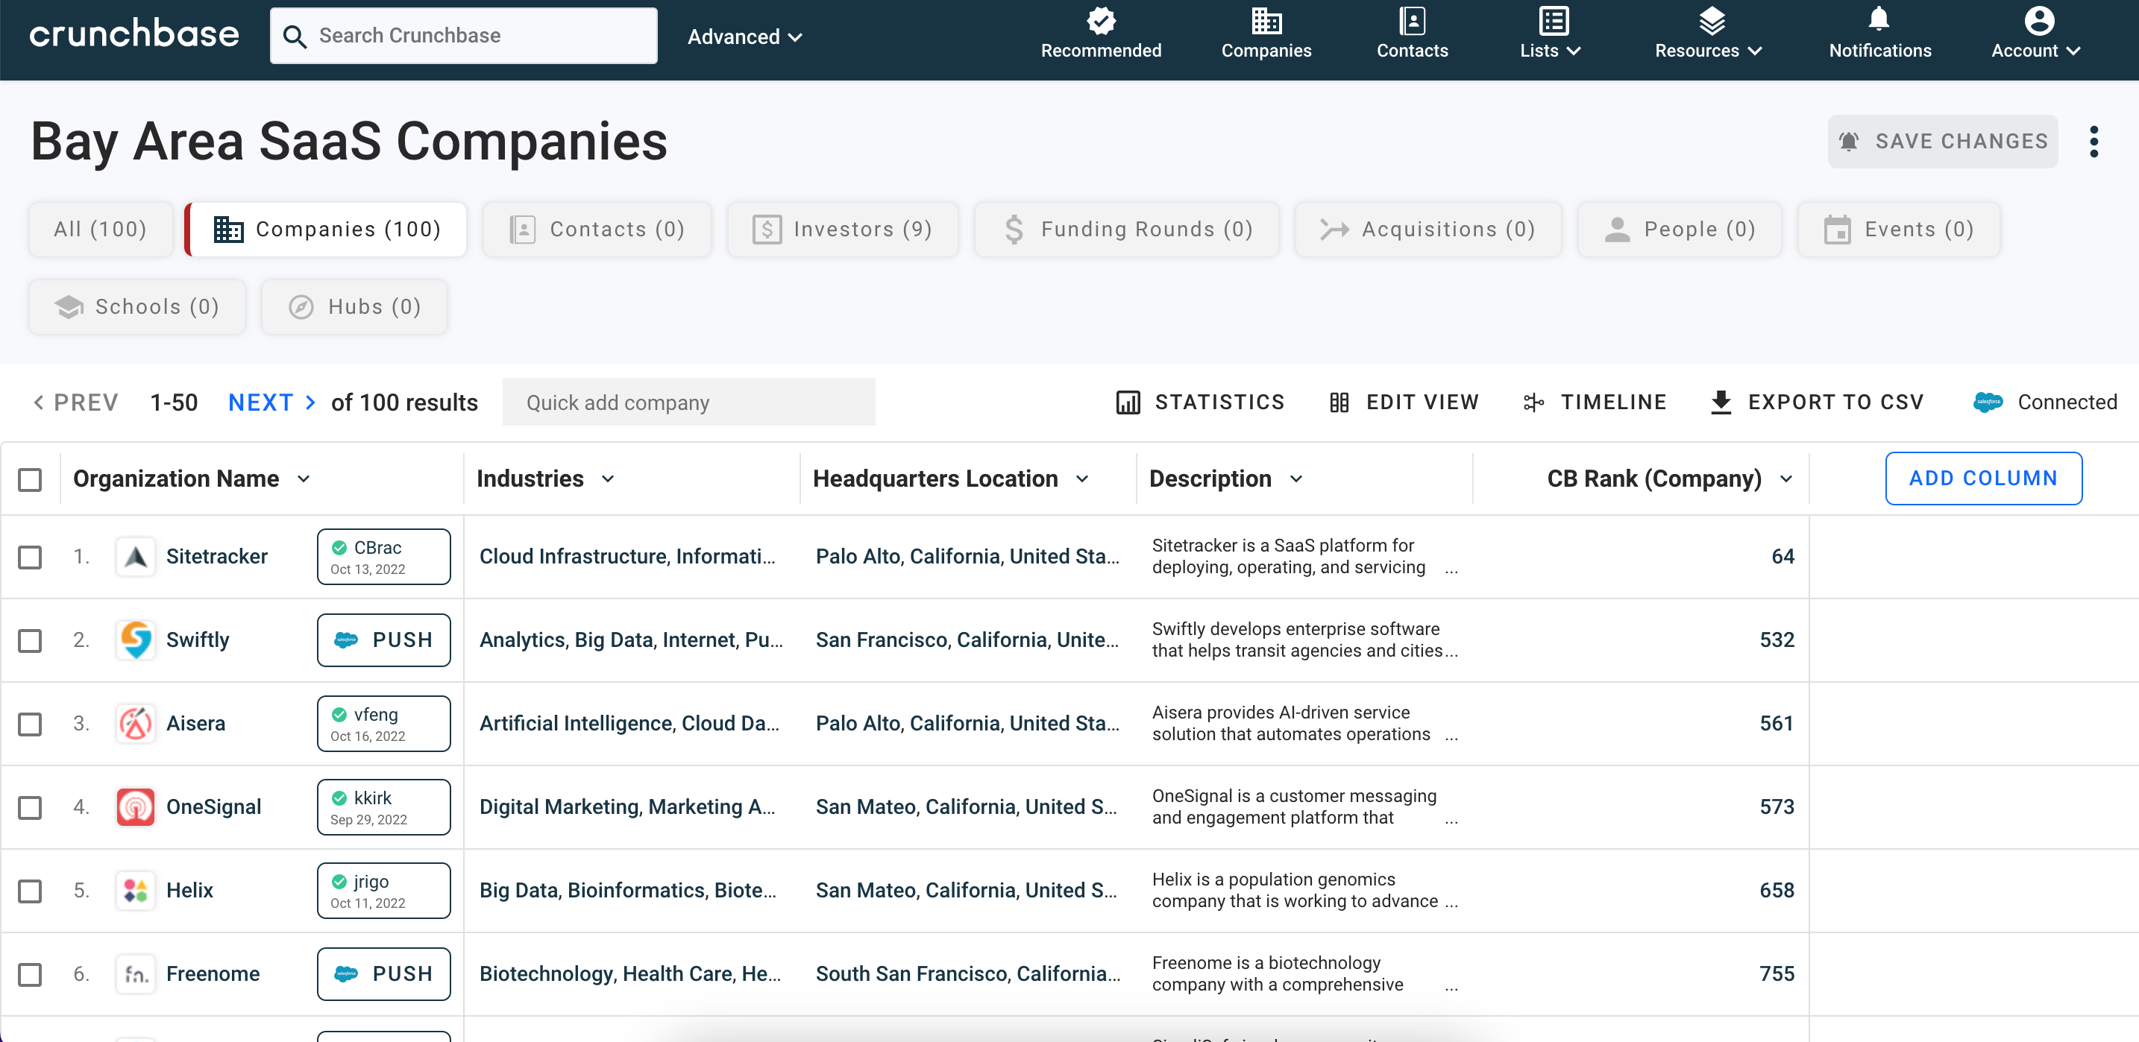Open the Events (0) tab

tap(1898, 229)
